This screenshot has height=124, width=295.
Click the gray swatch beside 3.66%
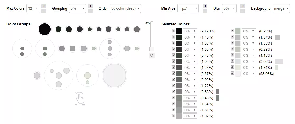(x=279, y=61)
